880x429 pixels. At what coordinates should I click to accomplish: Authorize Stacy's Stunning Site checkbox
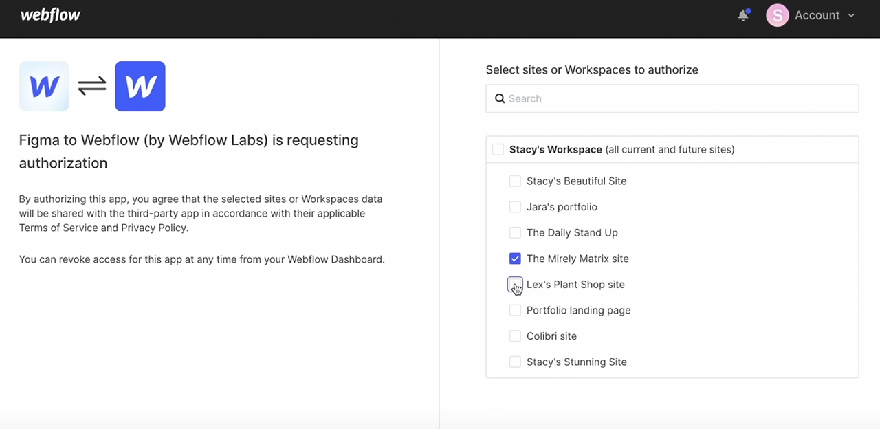tap(515, 362)
